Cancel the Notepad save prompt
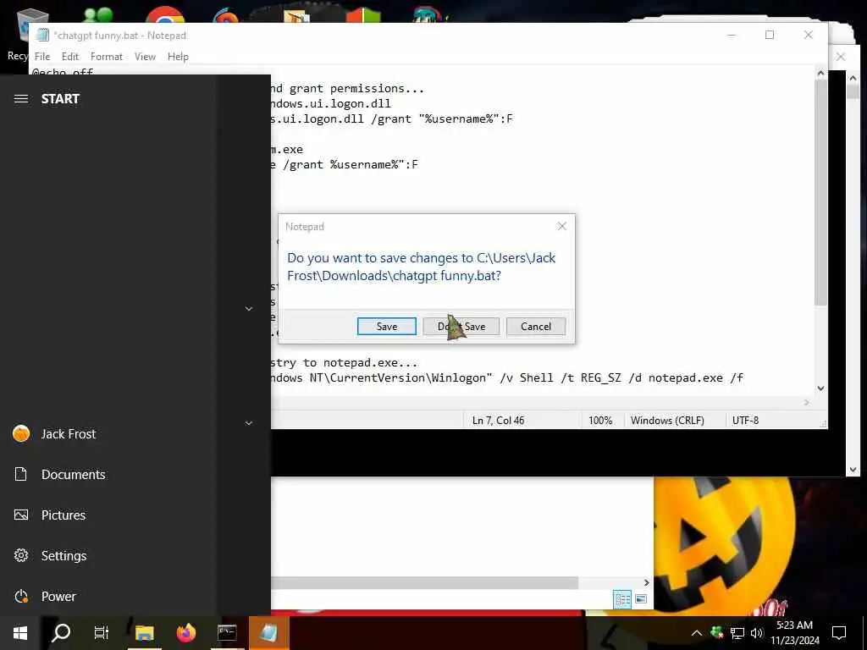This screenshot has height=650, width=867. click(x=536, y=326)
